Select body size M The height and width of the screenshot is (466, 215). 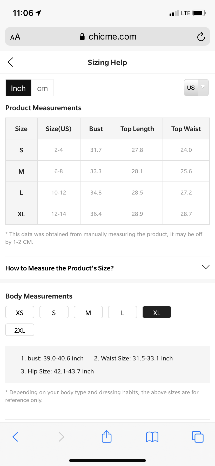pyautogui.click(x=88, y=312)
